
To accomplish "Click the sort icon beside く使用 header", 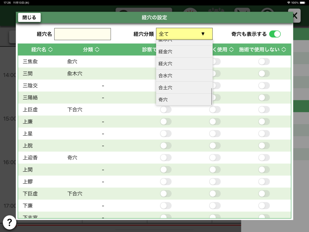I will coord(232,50).
